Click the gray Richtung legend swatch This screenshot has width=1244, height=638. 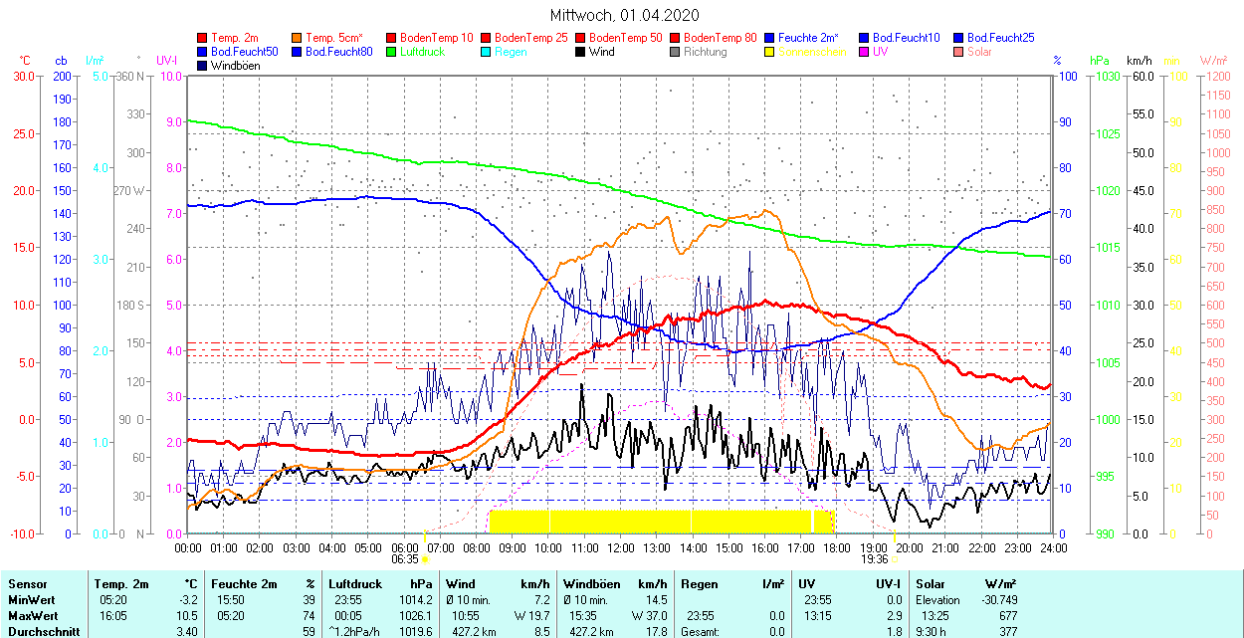pyautogui.click(x=676, y=52)
